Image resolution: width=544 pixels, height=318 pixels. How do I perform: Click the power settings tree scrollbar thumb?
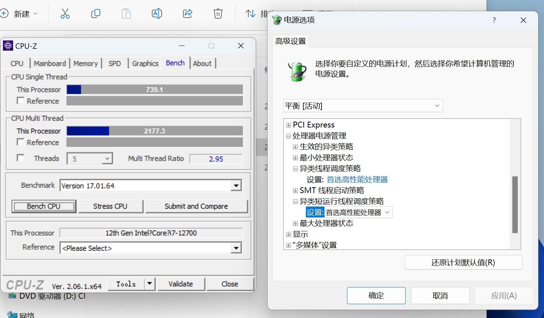[515, 205]
